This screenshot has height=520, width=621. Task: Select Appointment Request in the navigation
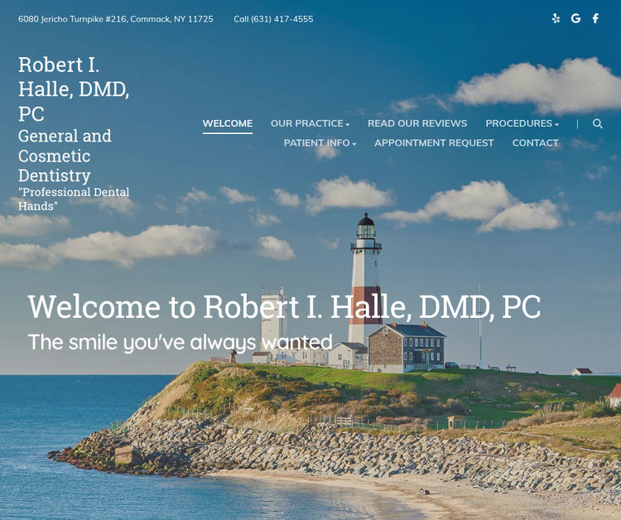point(434,142)
